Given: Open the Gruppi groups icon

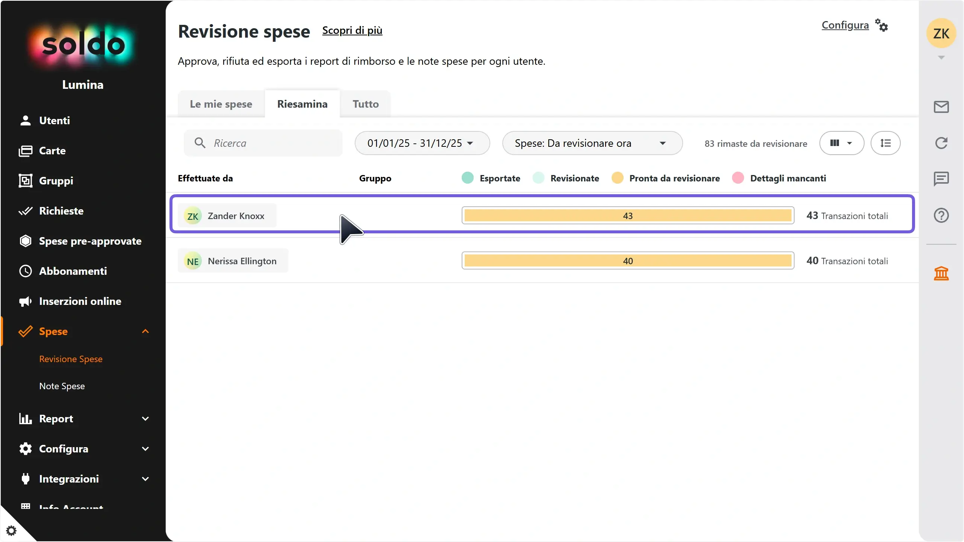Looking at the screenshot, I should pos(25,181).
